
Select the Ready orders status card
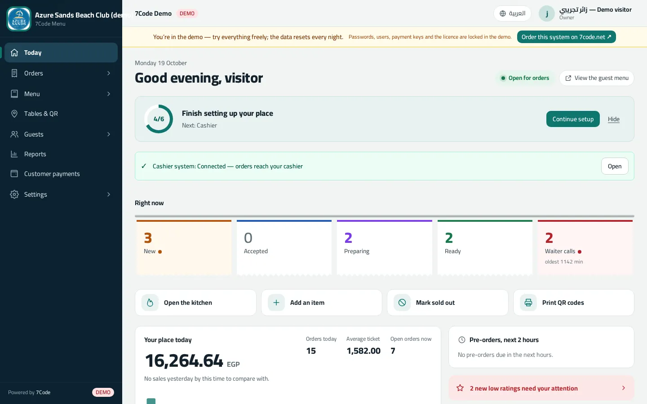485,247
